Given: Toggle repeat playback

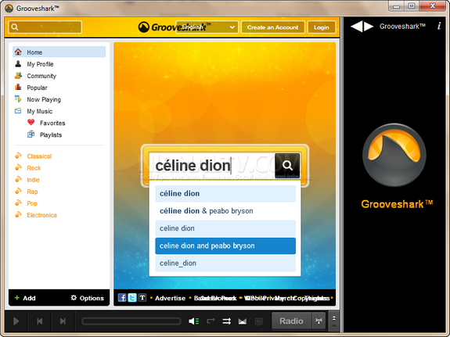Looking at the screenshot, I should (x=211, y=321).
